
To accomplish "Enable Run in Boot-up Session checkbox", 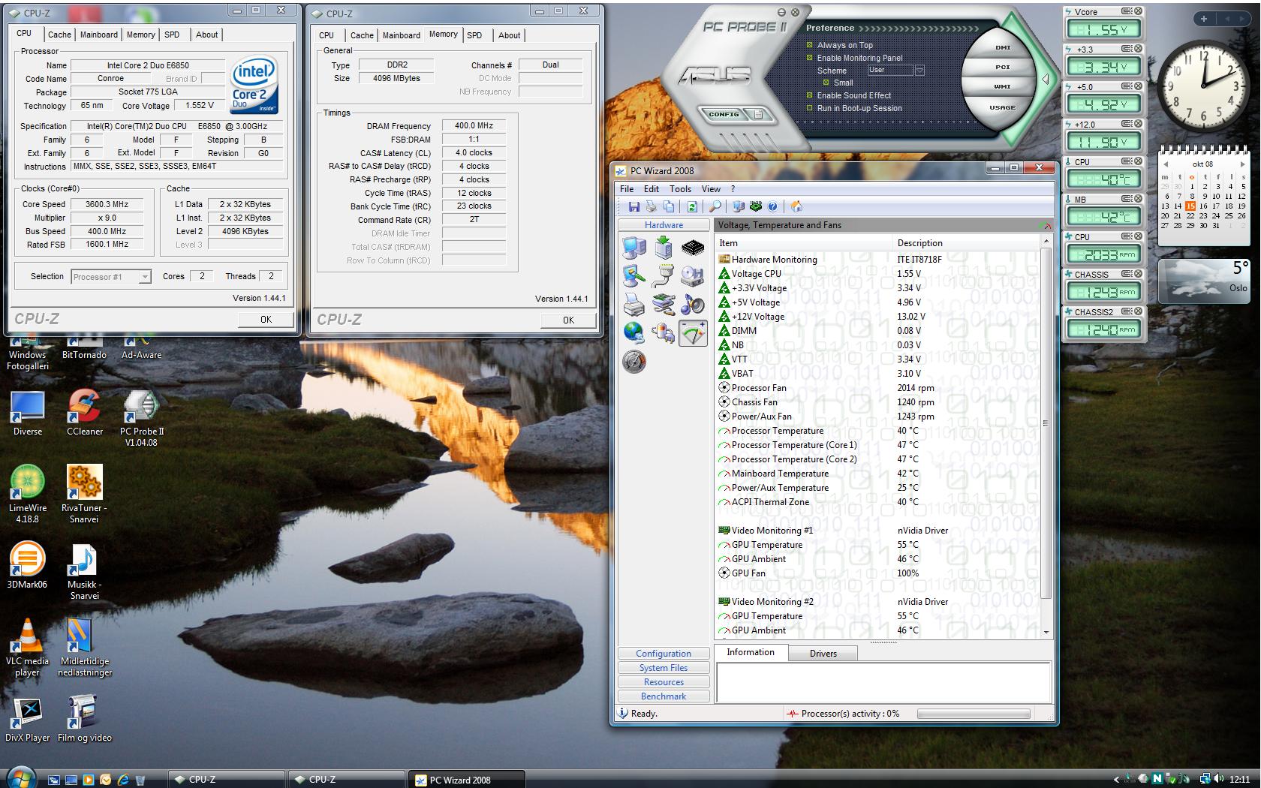I will 810,108.
